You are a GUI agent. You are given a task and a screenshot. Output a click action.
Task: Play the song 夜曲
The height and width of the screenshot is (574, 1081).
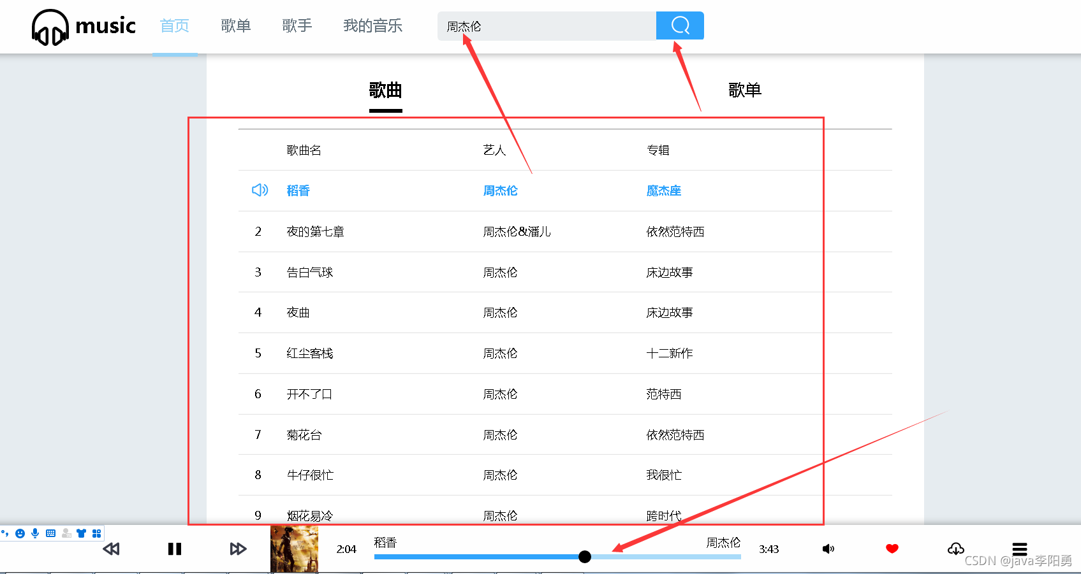point(298,312)
